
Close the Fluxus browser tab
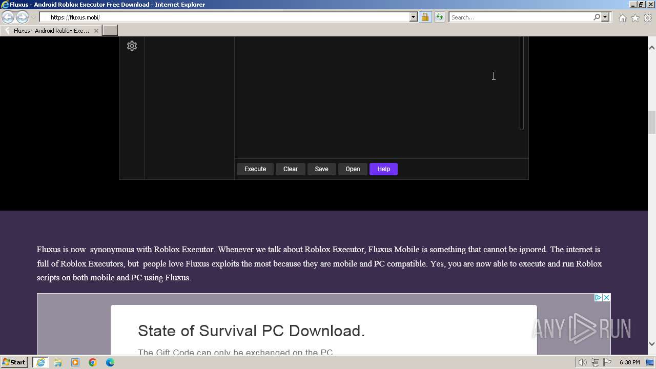pyautogui.click(x=96, y=31)
